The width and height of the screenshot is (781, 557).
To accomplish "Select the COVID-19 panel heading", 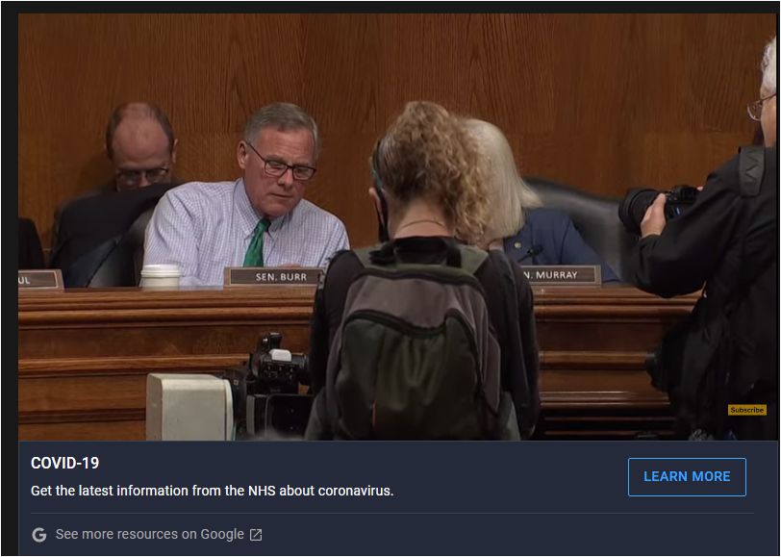I will [64, 464].
